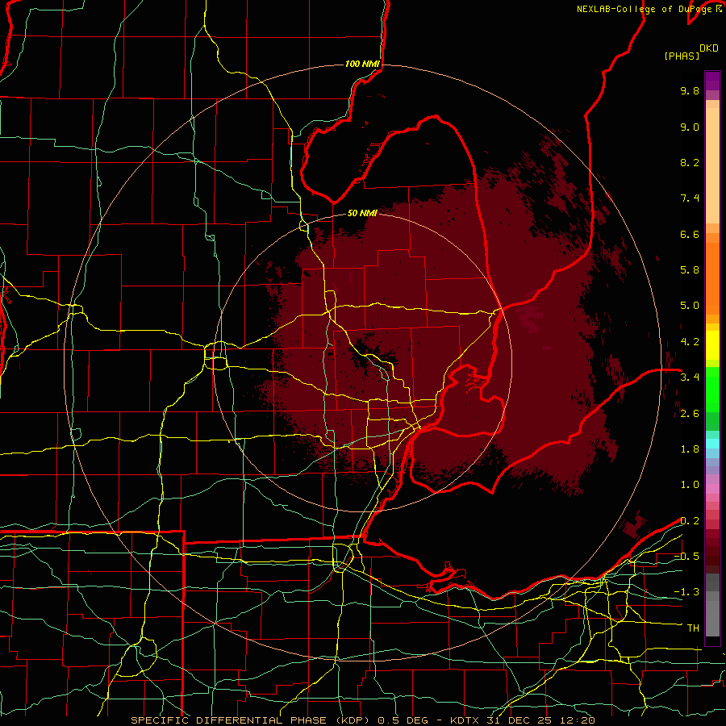This screenshot has width=726, height=726.
Task: Click the 31 DEC 25 12:20 timestamp
Action: pyautogui.click(x=540, y=720)
